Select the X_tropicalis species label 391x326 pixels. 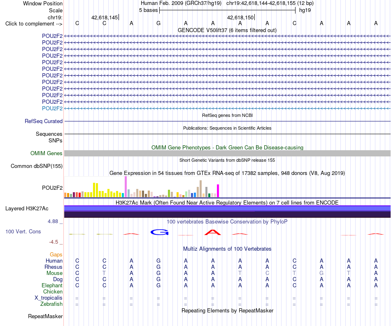49,298
